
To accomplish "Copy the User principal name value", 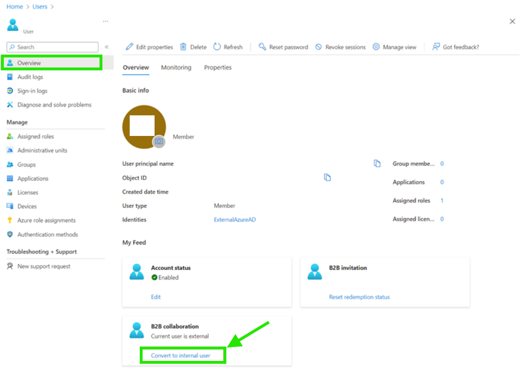I will click(x=377, y=163).
